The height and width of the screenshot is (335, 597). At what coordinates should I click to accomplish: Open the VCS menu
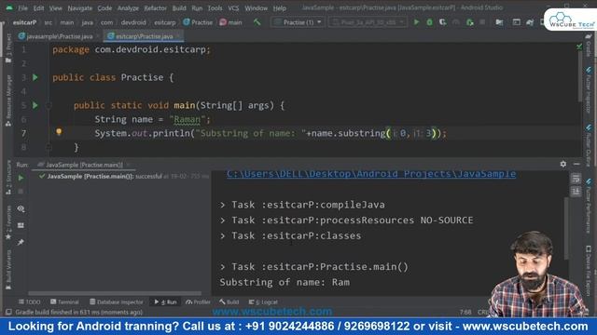[233, 8]
